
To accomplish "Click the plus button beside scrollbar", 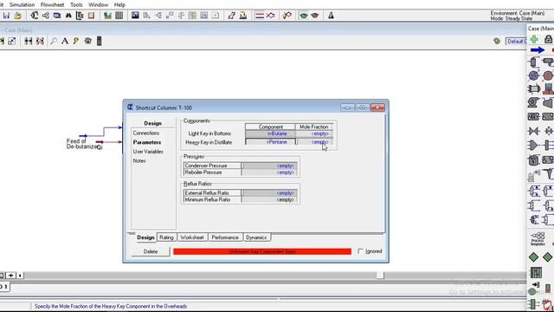I will pyautogui.click(x=10, y=276).
